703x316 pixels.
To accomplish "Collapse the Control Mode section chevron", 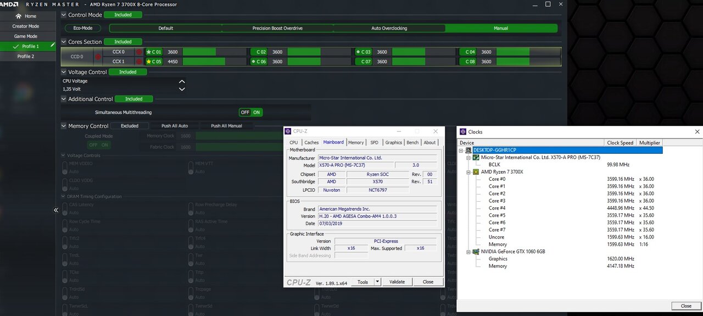I will 64,15.
